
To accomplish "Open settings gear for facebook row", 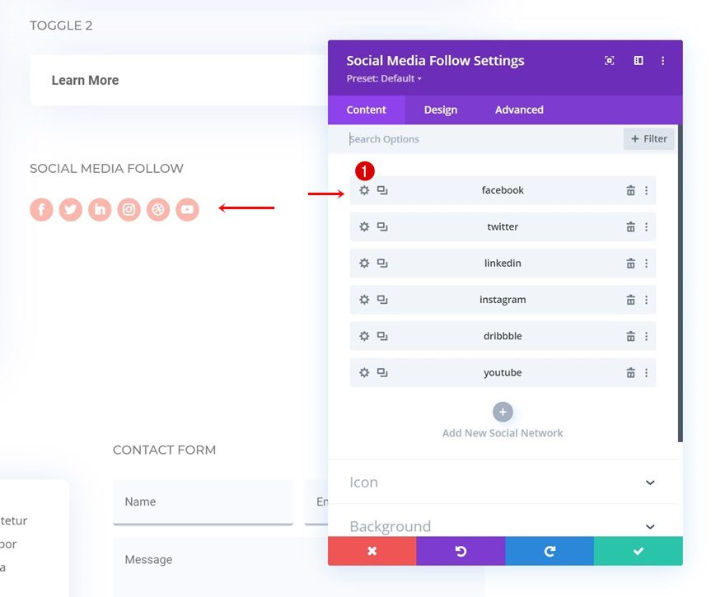I will tap(364, 190).
